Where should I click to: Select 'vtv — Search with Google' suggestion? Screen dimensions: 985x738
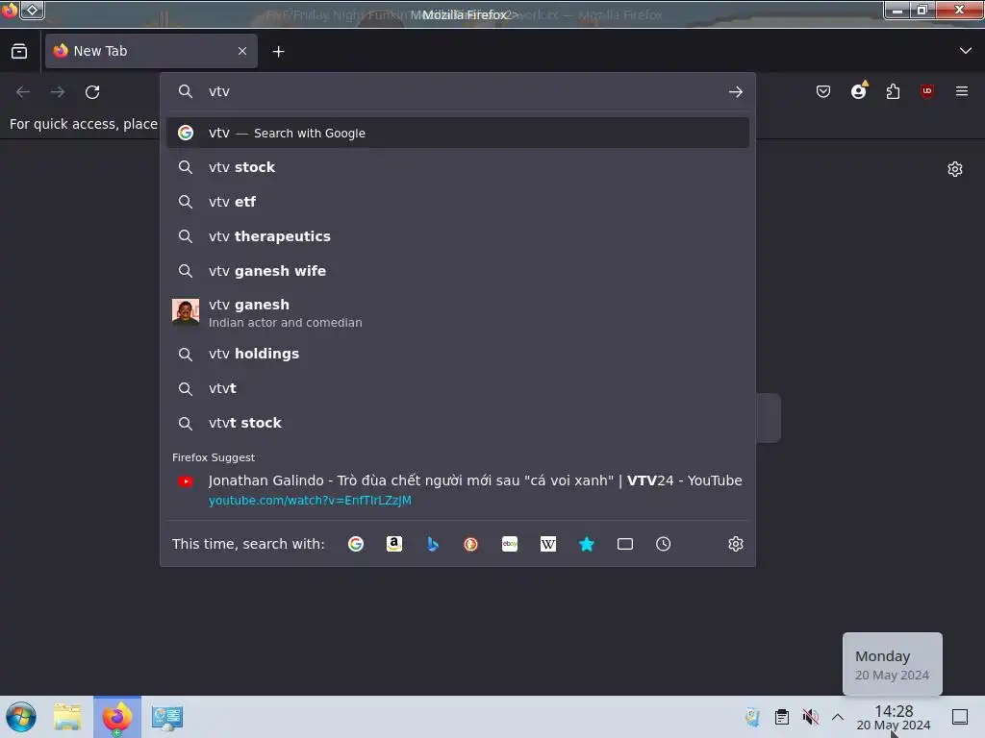tap(457, 133)
